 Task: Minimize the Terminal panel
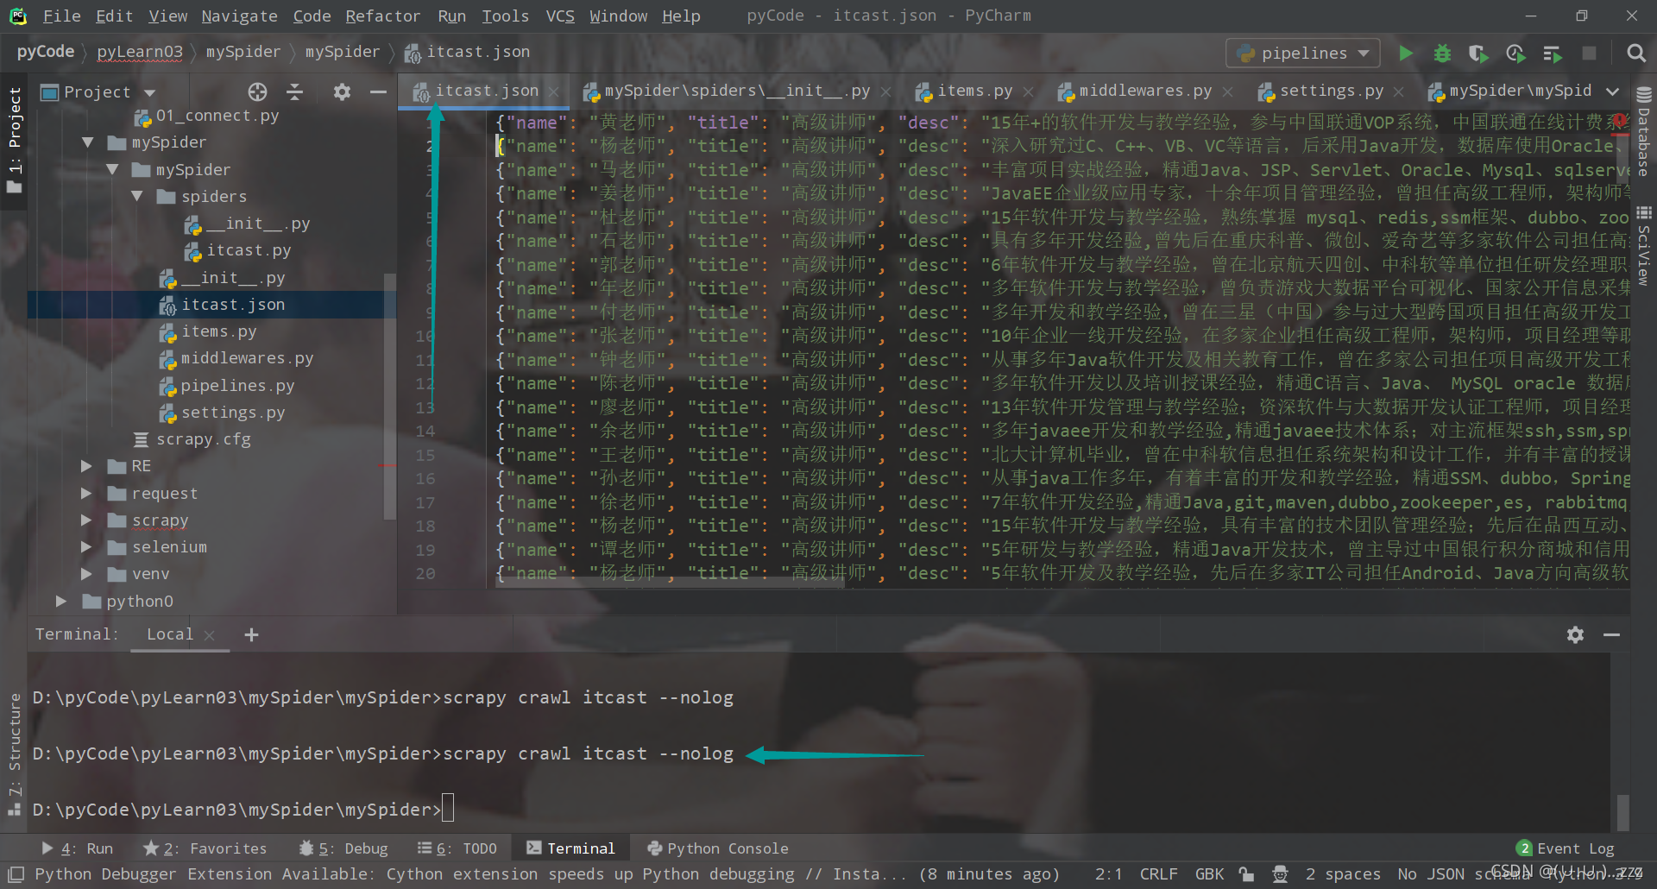click(1611, 635)
